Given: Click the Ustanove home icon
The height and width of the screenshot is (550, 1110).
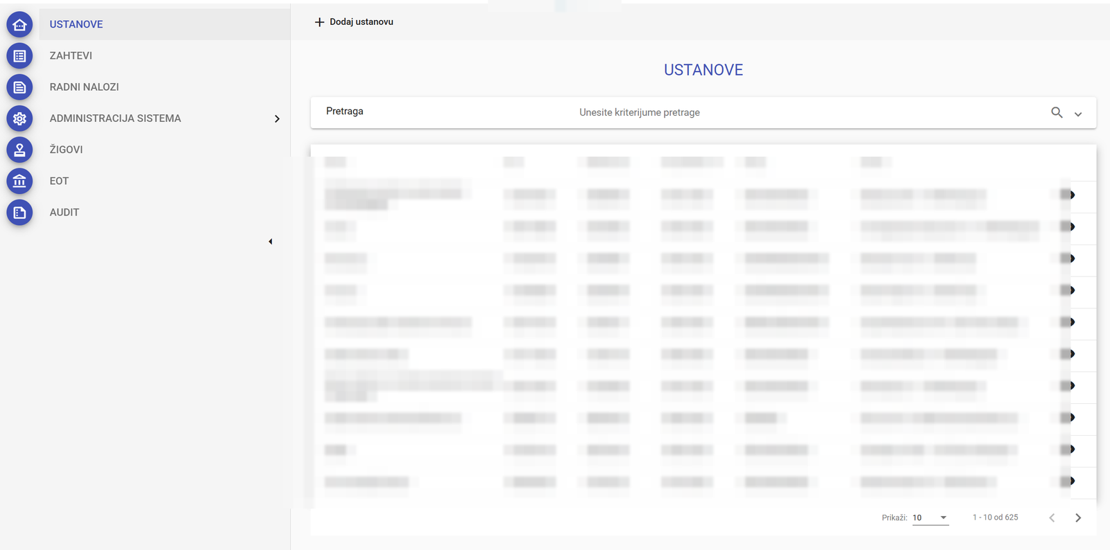Looking at the screenshot, I should [x=19, y=25].
